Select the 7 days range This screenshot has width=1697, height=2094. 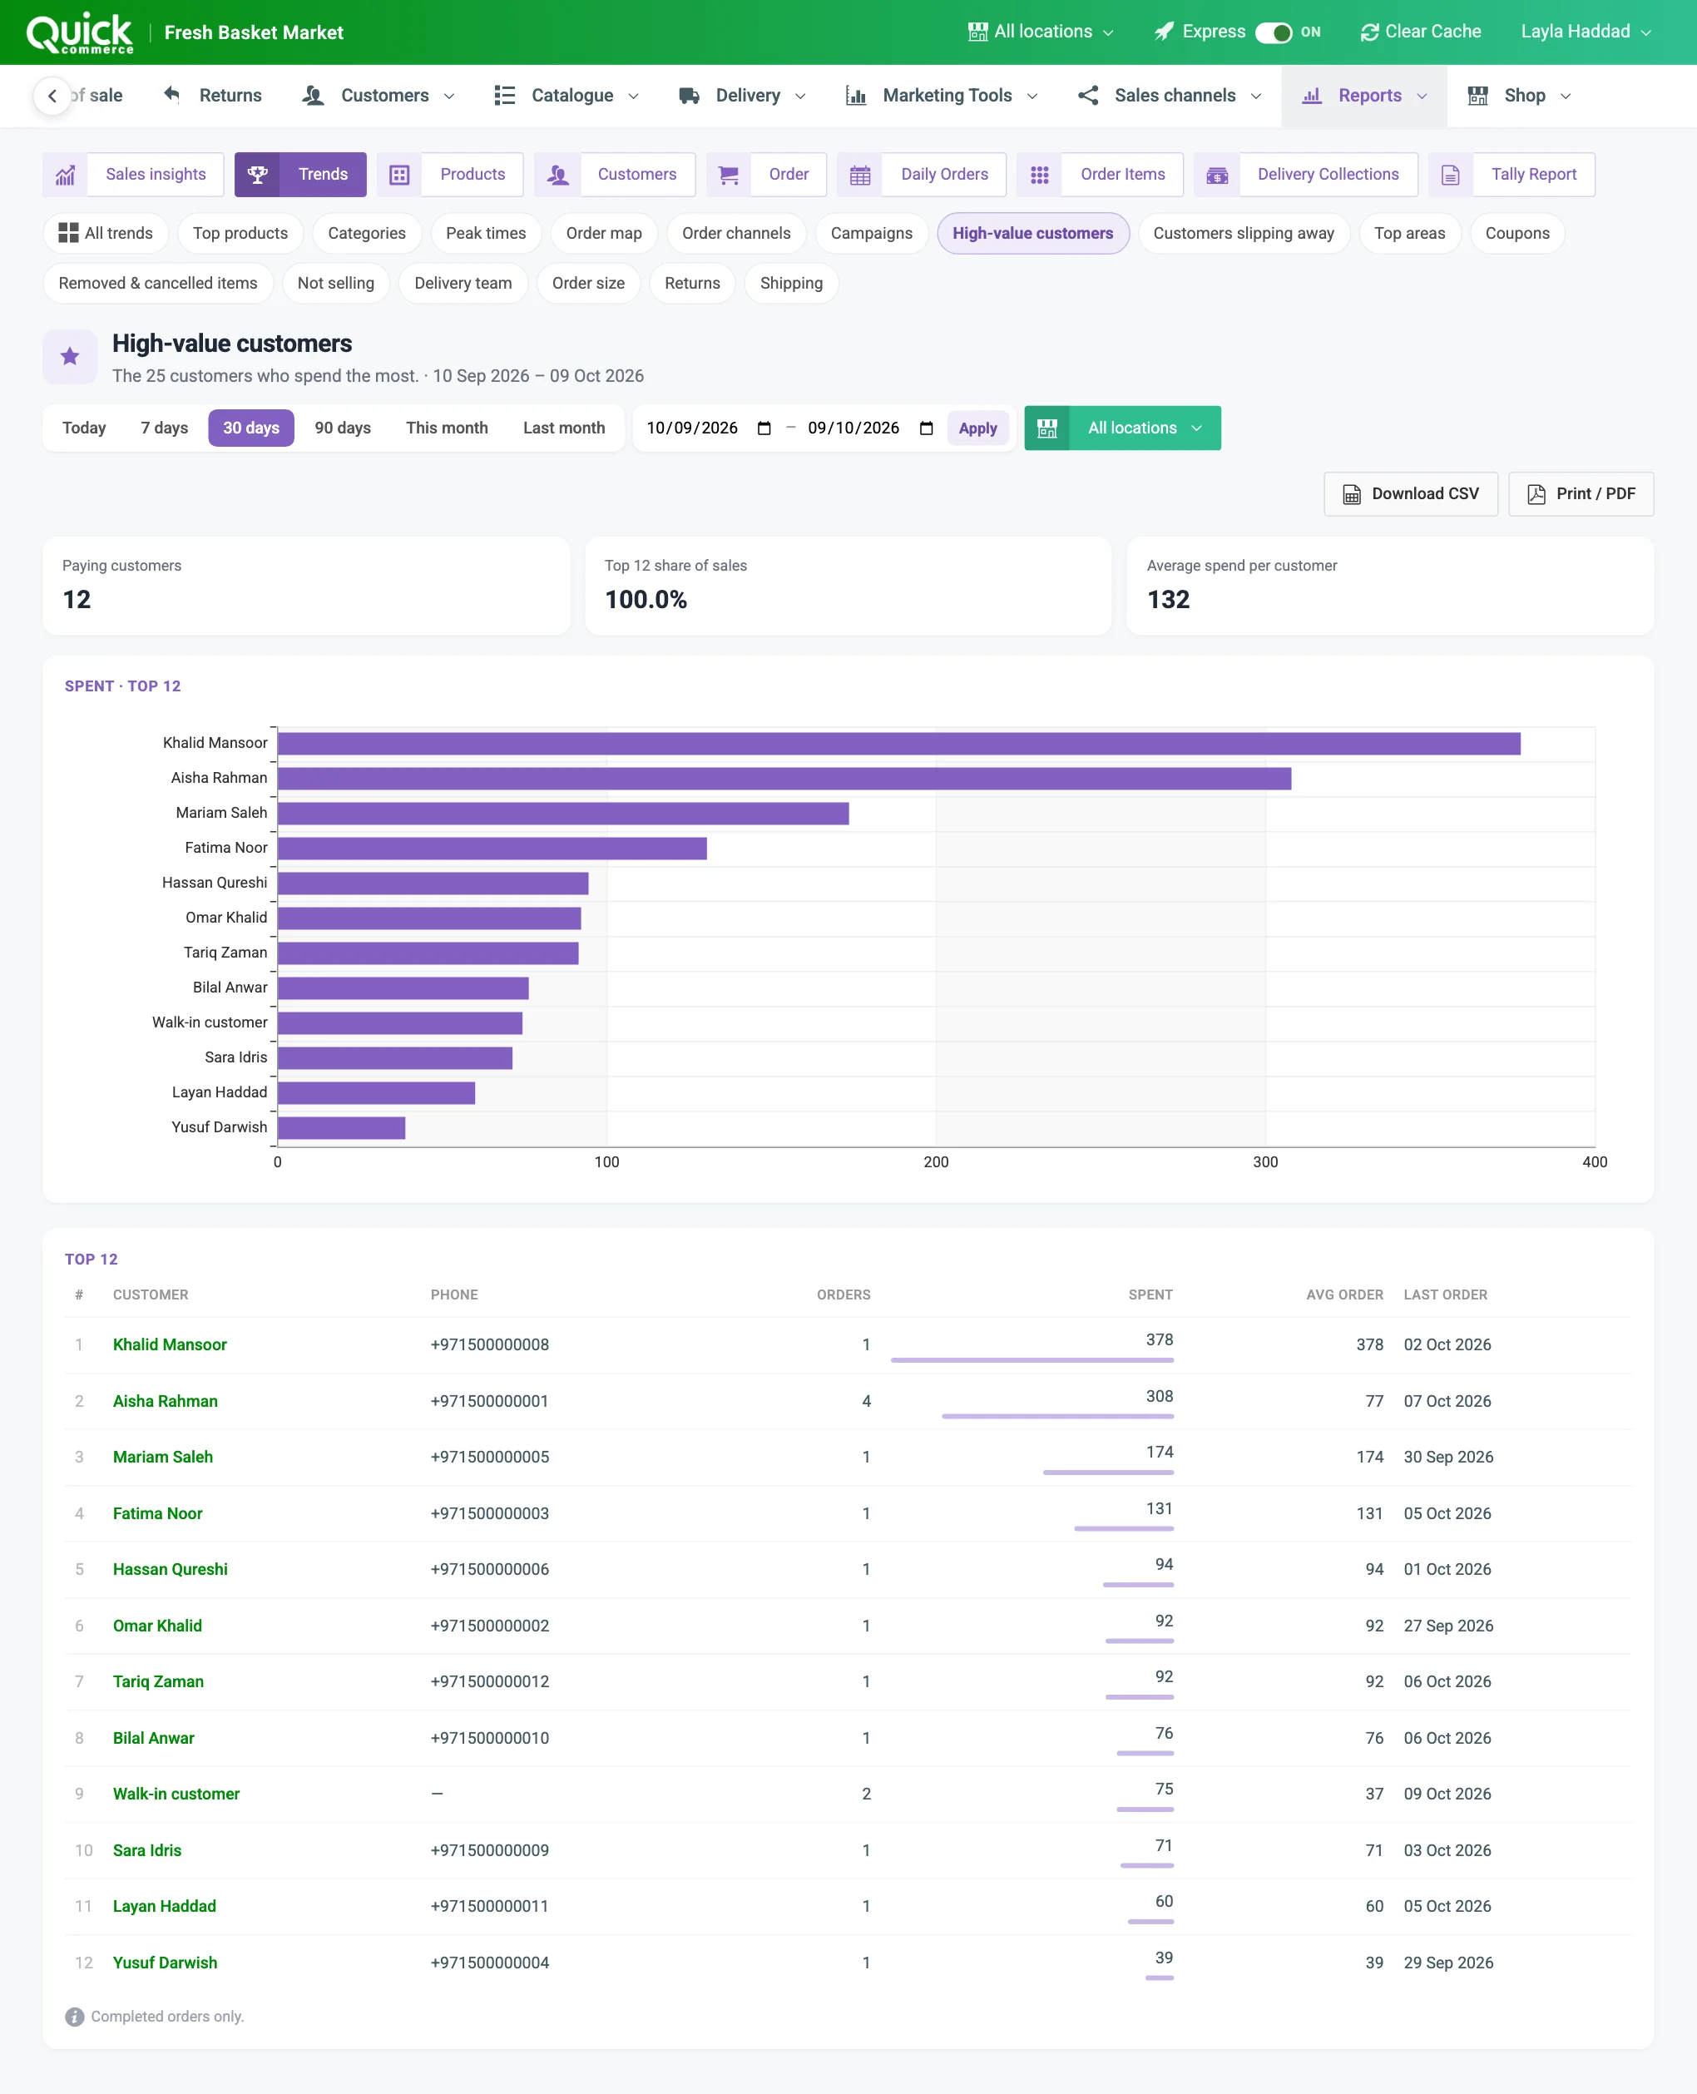pyautogui.click(x=164, y=428)
